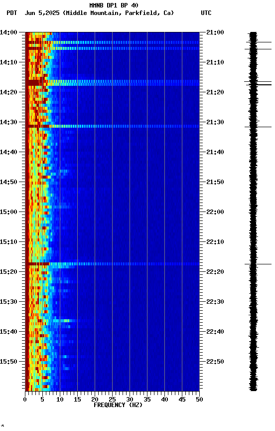Image resolution: width=275 pixels, height=431 pixels.
Task: Click the 22:20 UTC time label
Action: (x=215, y=272)
